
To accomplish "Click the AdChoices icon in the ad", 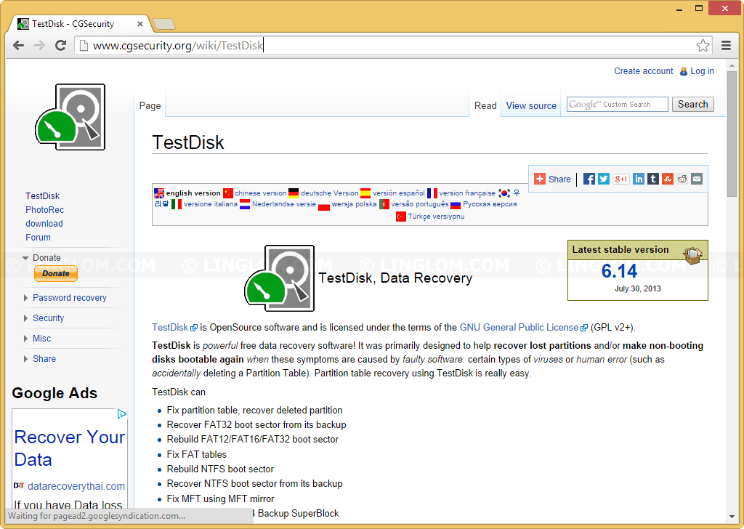I will pyautogui.click(x=122, y=413).
